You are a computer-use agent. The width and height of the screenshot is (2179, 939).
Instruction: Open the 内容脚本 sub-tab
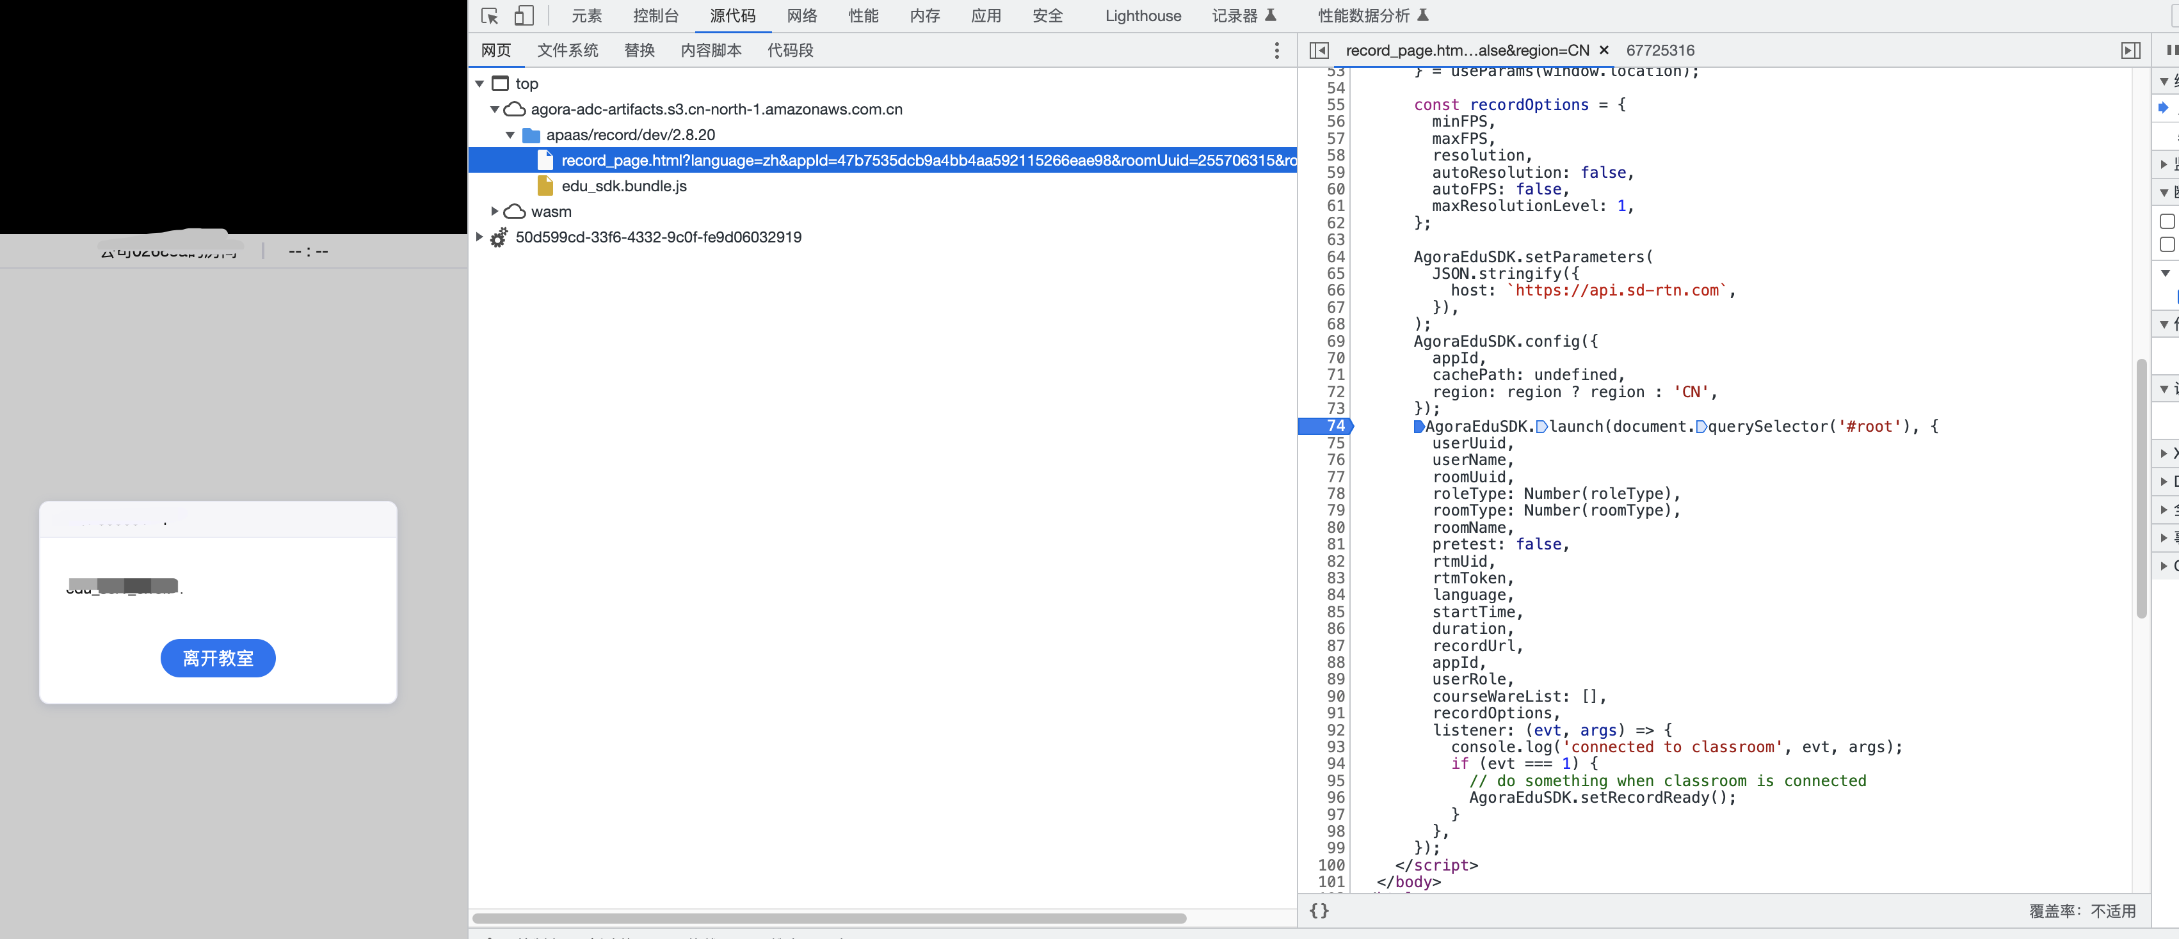point(711,51)
